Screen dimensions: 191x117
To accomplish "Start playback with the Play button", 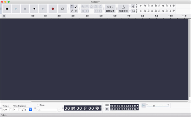I will pos(16,9).
